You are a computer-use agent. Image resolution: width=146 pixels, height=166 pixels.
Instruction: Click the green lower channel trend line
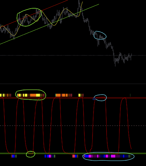pyautogui.click(x=49, y=24)
